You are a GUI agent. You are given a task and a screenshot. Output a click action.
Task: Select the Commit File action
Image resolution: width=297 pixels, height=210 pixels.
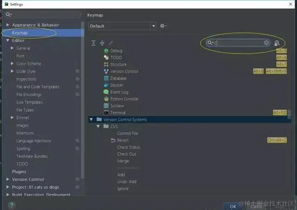pos(128,133)
